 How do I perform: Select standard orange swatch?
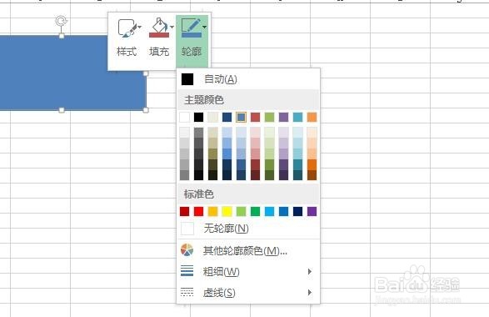tap(213, 211)
